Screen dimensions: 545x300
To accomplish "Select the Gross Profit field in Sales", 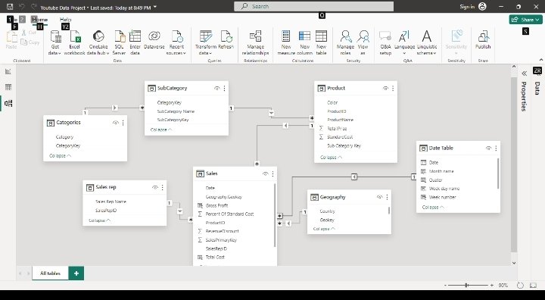I will tap(216, 205).
